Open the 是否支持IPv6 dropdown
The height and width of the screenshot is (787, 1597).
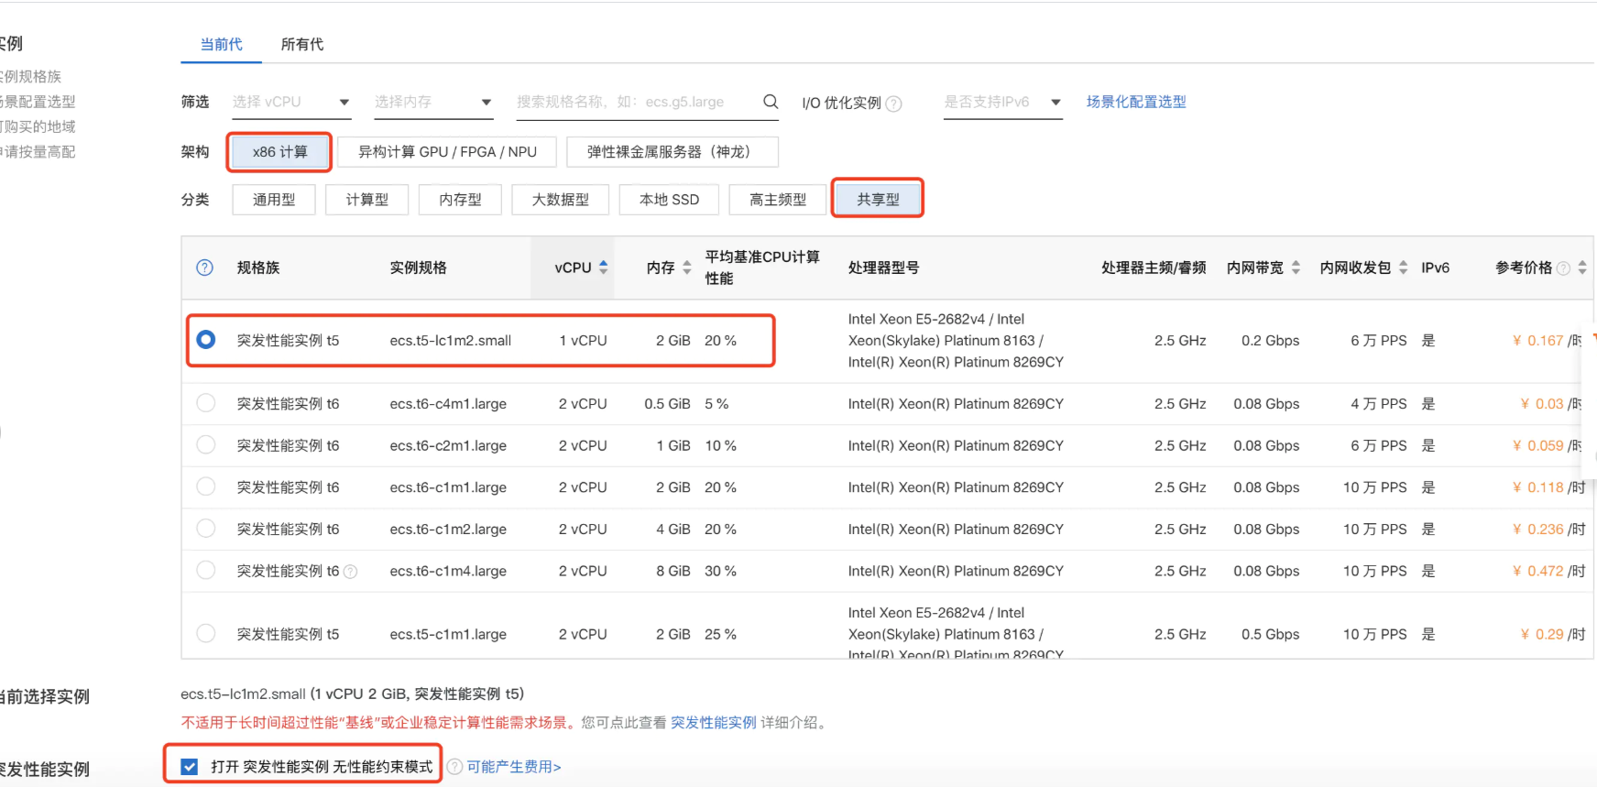click(1003, 103)
